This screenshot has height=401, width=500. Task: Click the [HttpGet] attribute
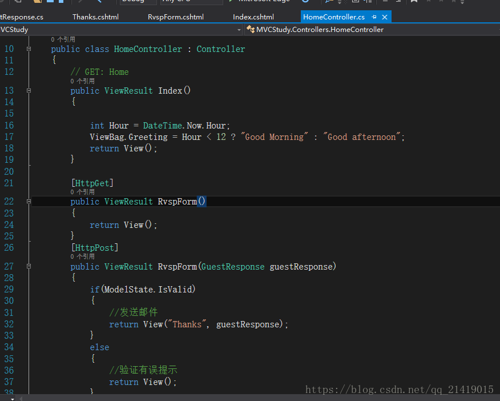[92, 183]
